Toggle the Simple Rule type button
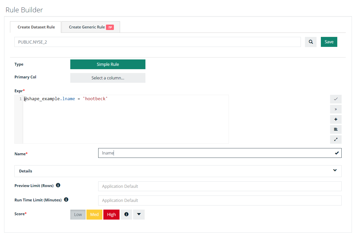This screenshot has width=356, height=237. tap(108, 64)
